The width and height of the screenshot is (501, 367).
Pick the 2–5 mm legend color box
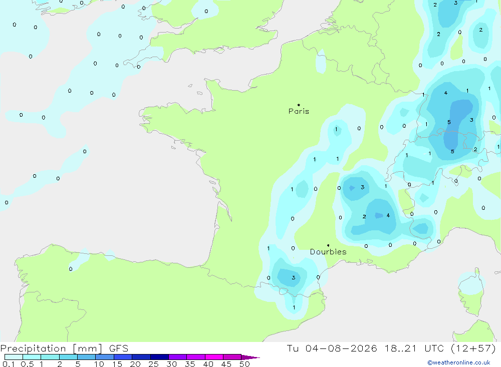coord(68,357)
